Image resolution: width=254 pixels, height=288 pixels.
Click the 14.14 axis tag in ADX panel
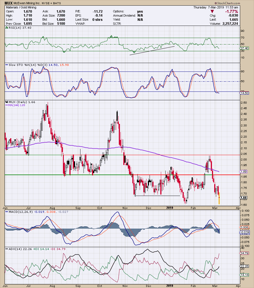[x=244, y=275]
